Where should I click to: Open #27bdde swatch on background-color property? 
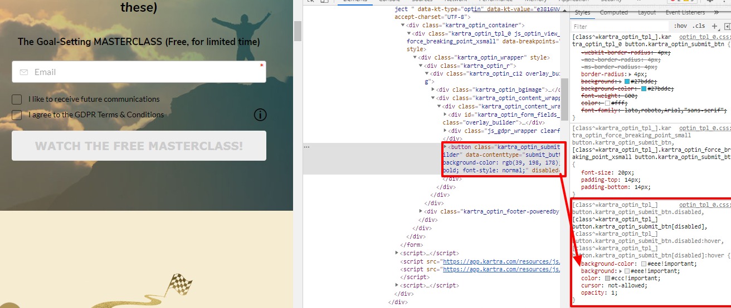[644, 89]
